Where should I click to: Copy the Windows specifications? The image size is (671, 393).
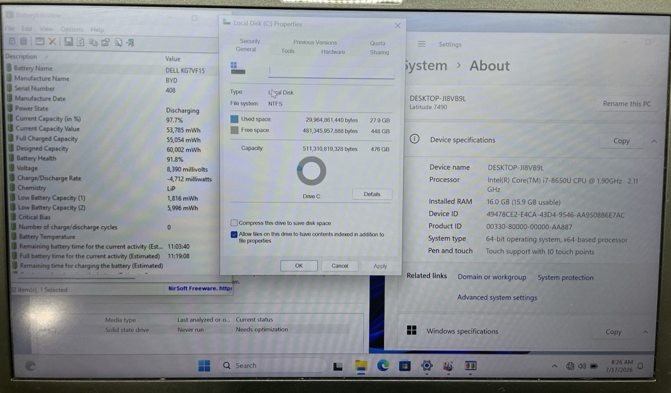[x=613, y=332]
